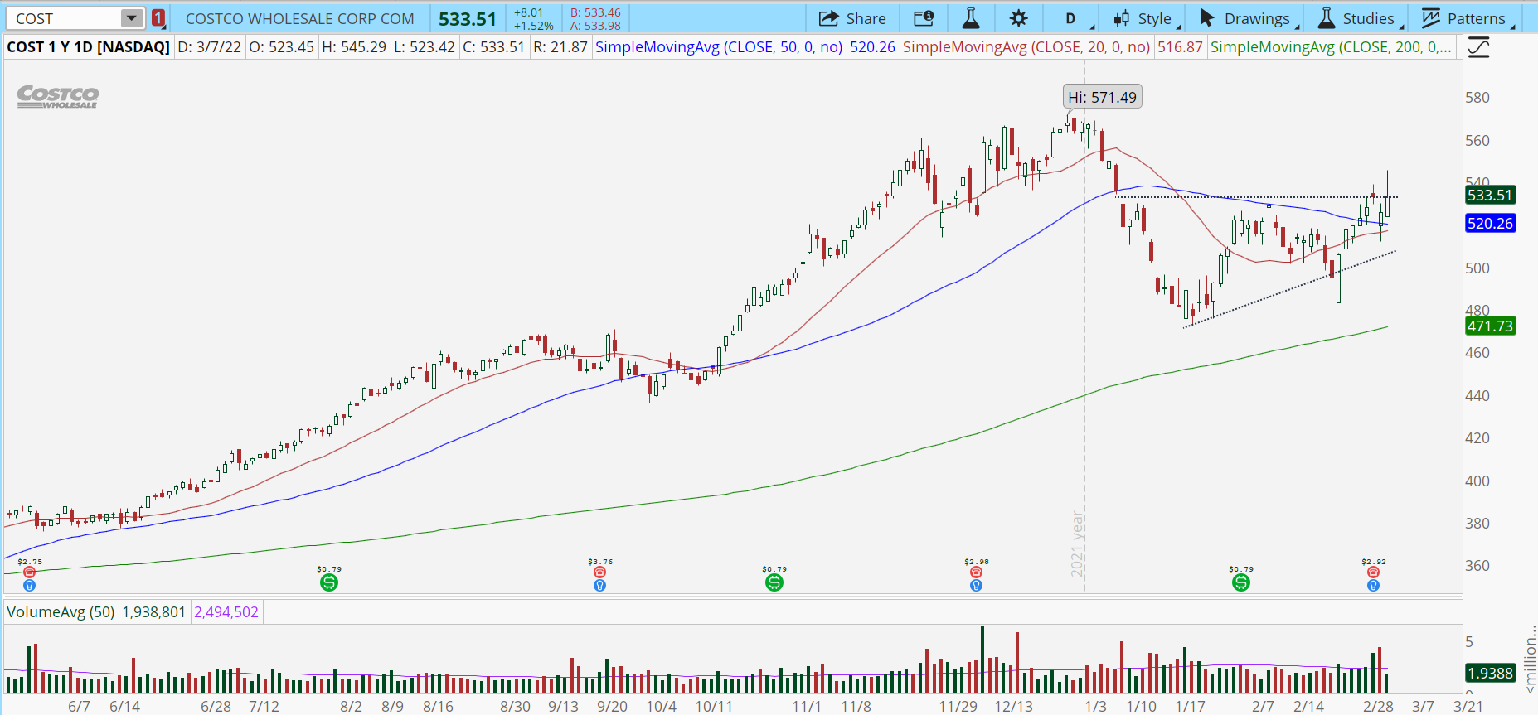Click the COSTCO WHOLESALE CORP COM title

pos(299,18)
